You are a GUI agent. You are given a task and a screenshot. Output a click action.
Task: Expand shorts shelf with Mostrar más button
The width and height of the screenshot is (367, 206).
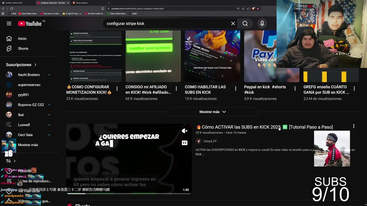[x=212, y=112]
